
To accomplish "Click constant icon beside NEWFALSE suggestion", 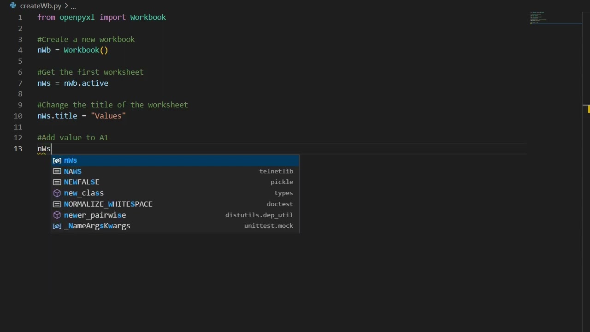I will tap(57, 182).
